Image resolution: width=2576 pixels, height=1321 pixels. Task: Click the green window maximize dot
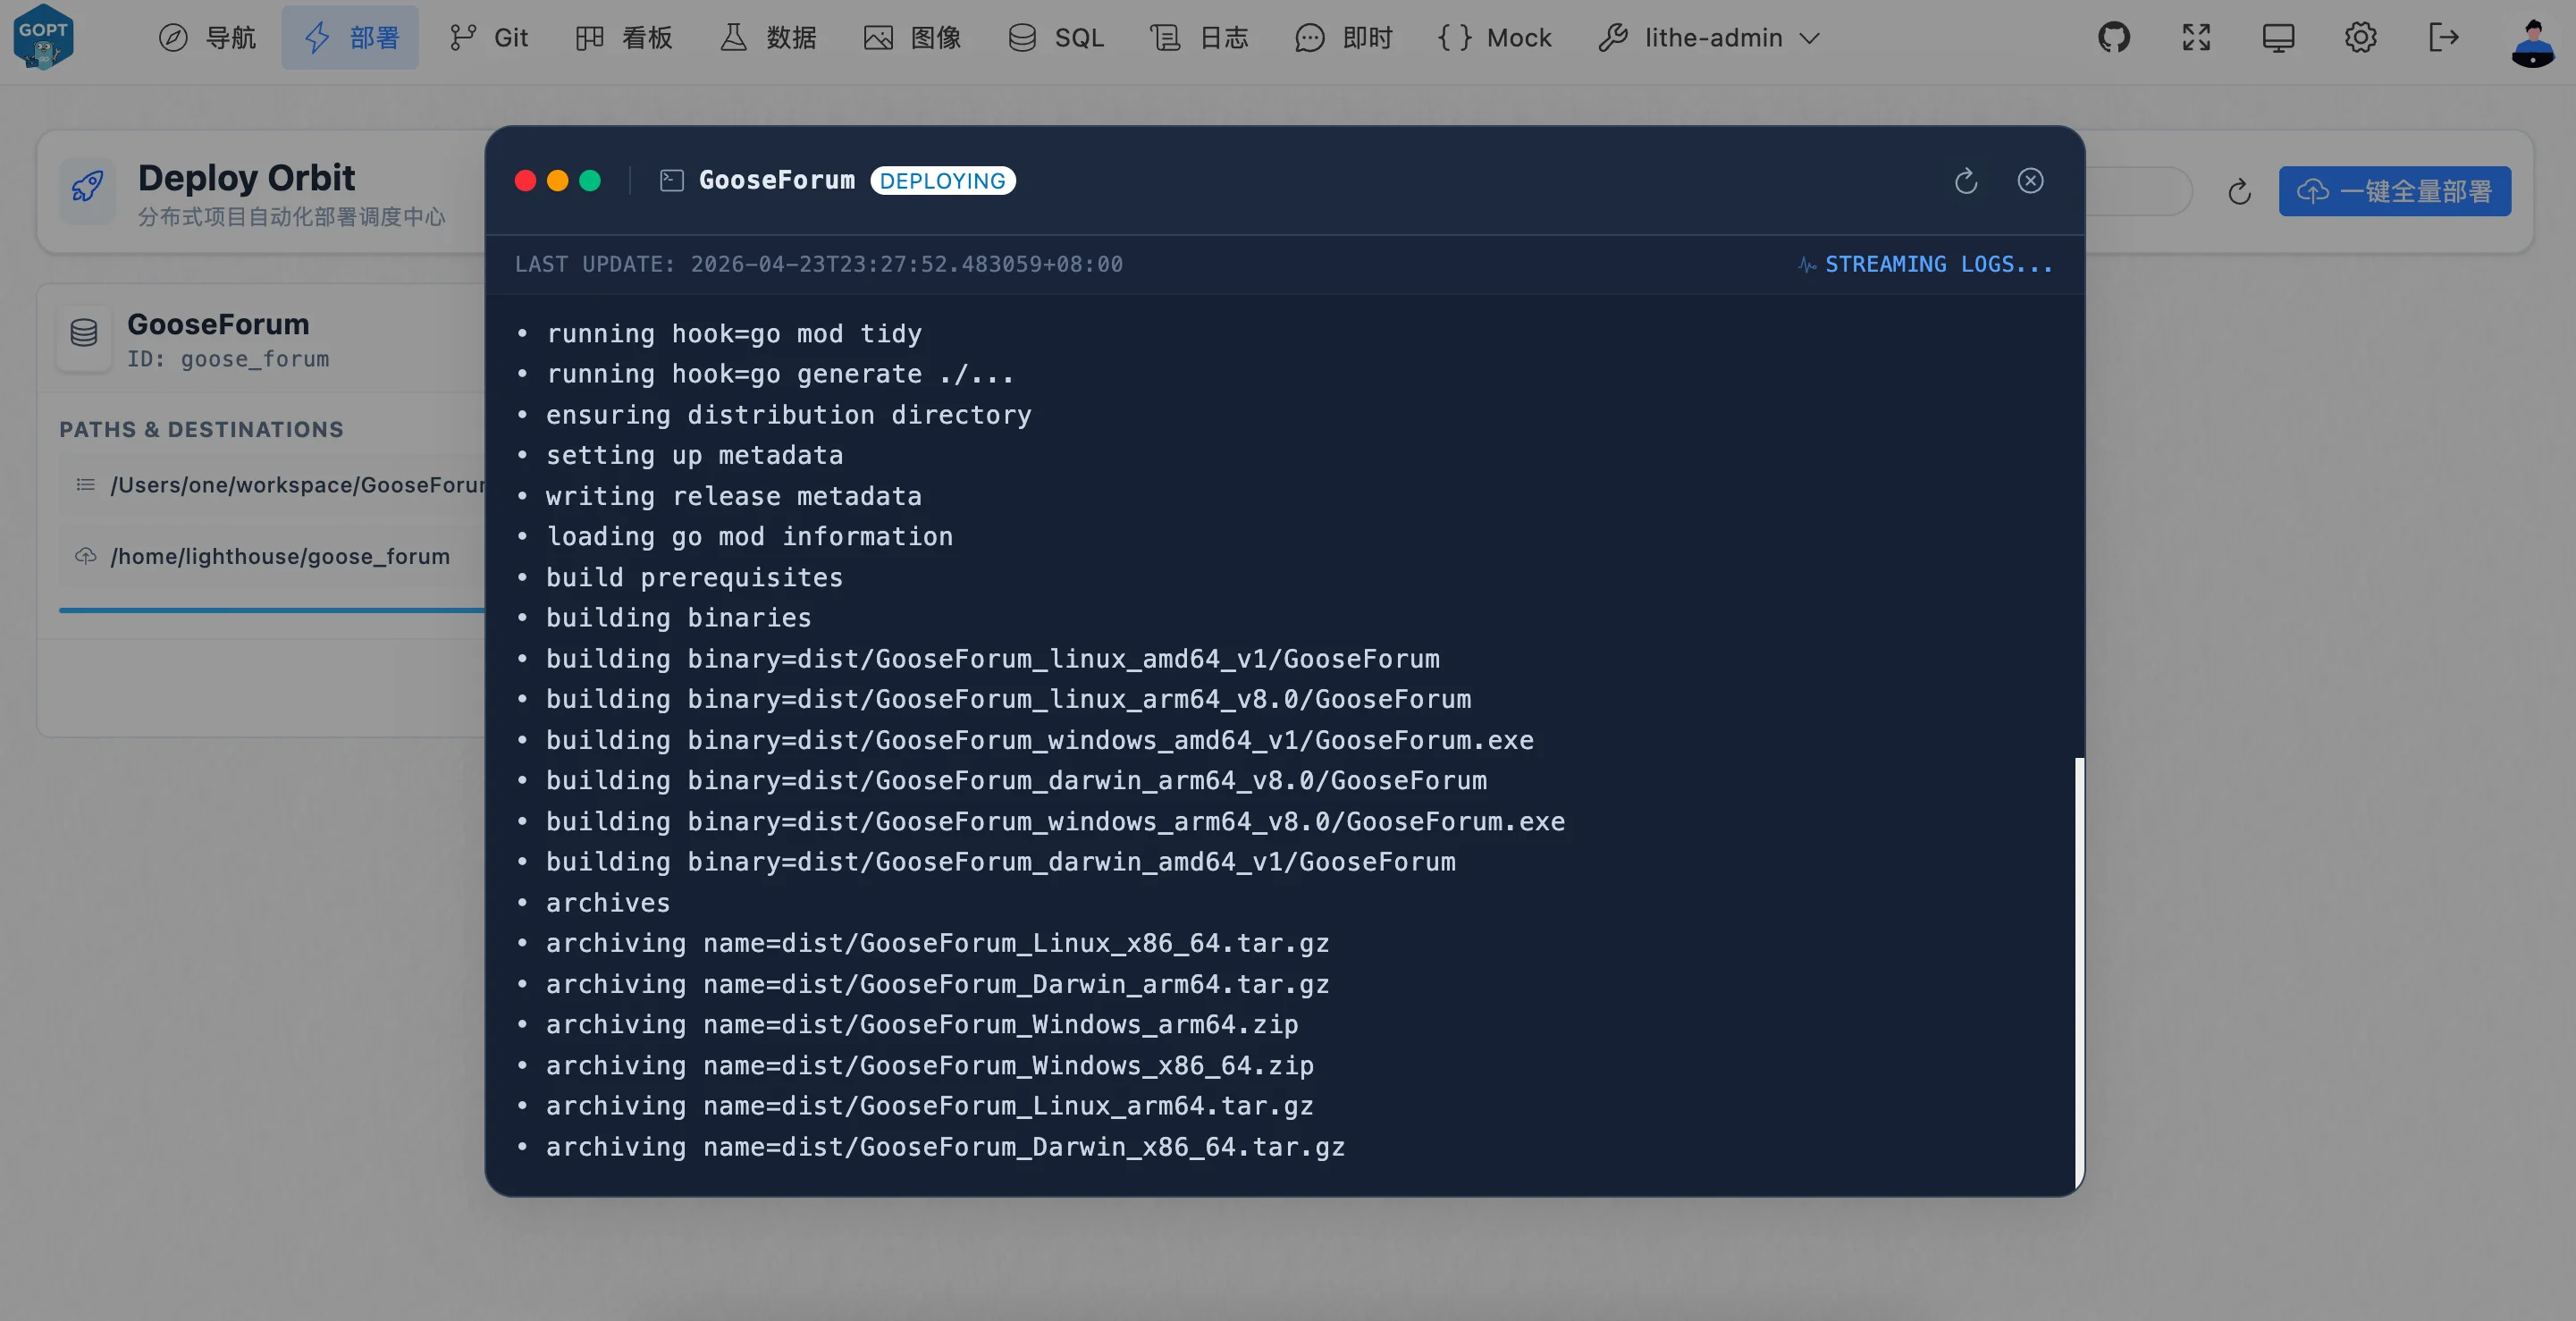[590, 181]
